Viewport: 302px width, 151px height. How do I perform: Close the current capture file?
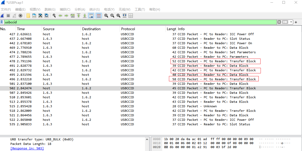pyautogui.click(x=40, y=16)
